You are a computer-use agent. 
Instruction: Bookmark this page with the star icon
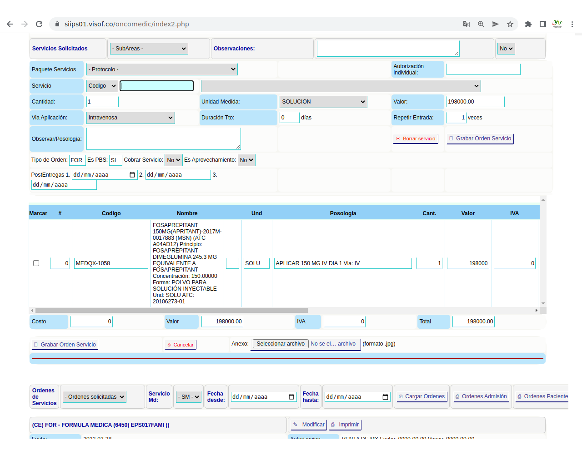(510, 24)
